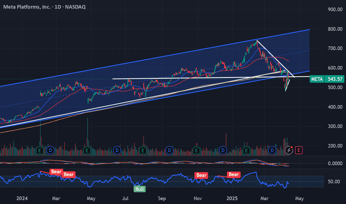
Task: Click the 900.00 price axis label
Action: (335, 10)
